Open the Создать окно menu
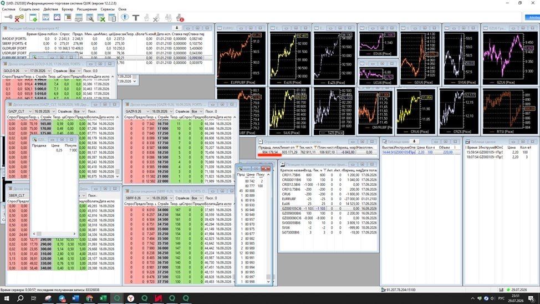 tap(29, 9)
